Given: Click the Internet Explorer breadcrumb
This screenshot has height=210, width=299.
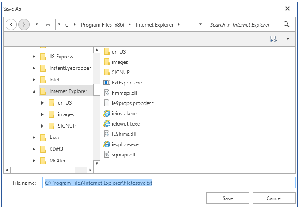Looking at the screenshot, I should (x=155, y=25).
